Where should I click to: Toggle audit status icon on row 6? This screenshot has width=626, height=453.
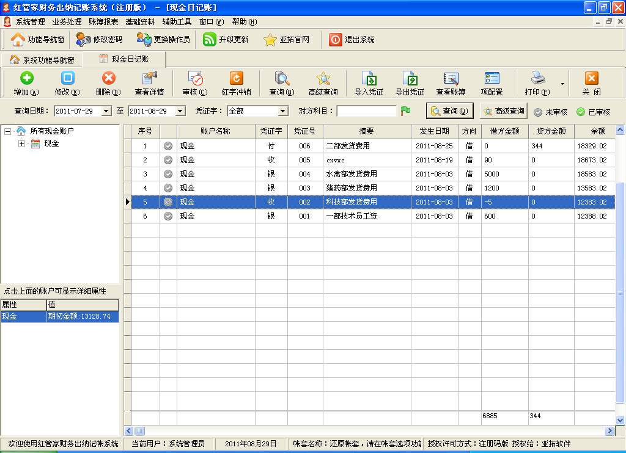click(x=168, y=216)
